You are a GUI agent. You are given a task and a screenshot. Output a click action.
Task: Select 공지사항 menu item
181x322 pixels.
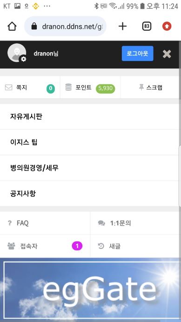pos(89,194)
